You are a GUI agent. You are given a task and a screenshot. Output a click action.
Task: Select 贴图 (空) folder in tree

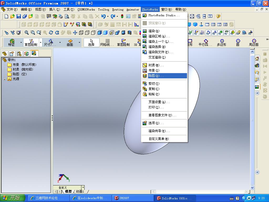17,74
